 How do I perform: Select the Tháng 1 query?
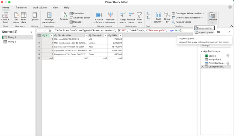(18, 37)
